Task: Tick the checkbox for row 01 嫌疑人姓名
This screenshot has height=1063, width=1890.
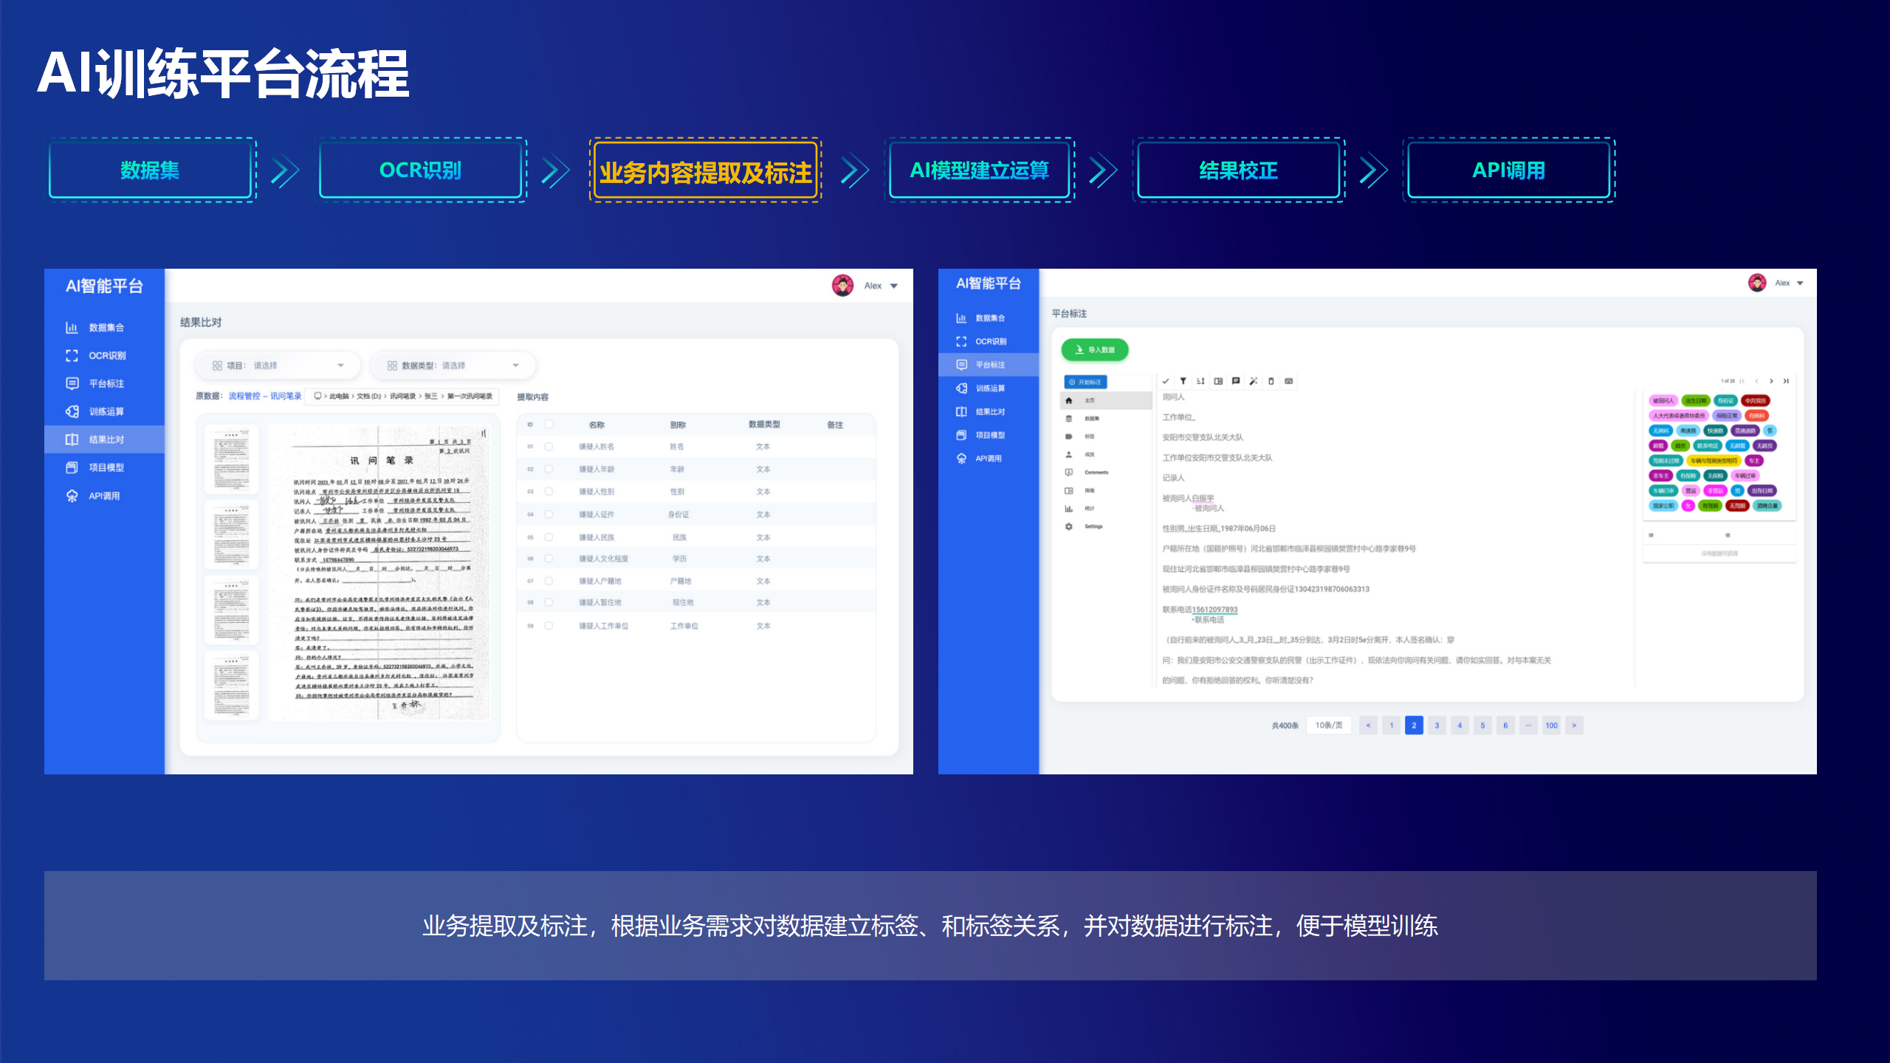Action: pos(549,447)
